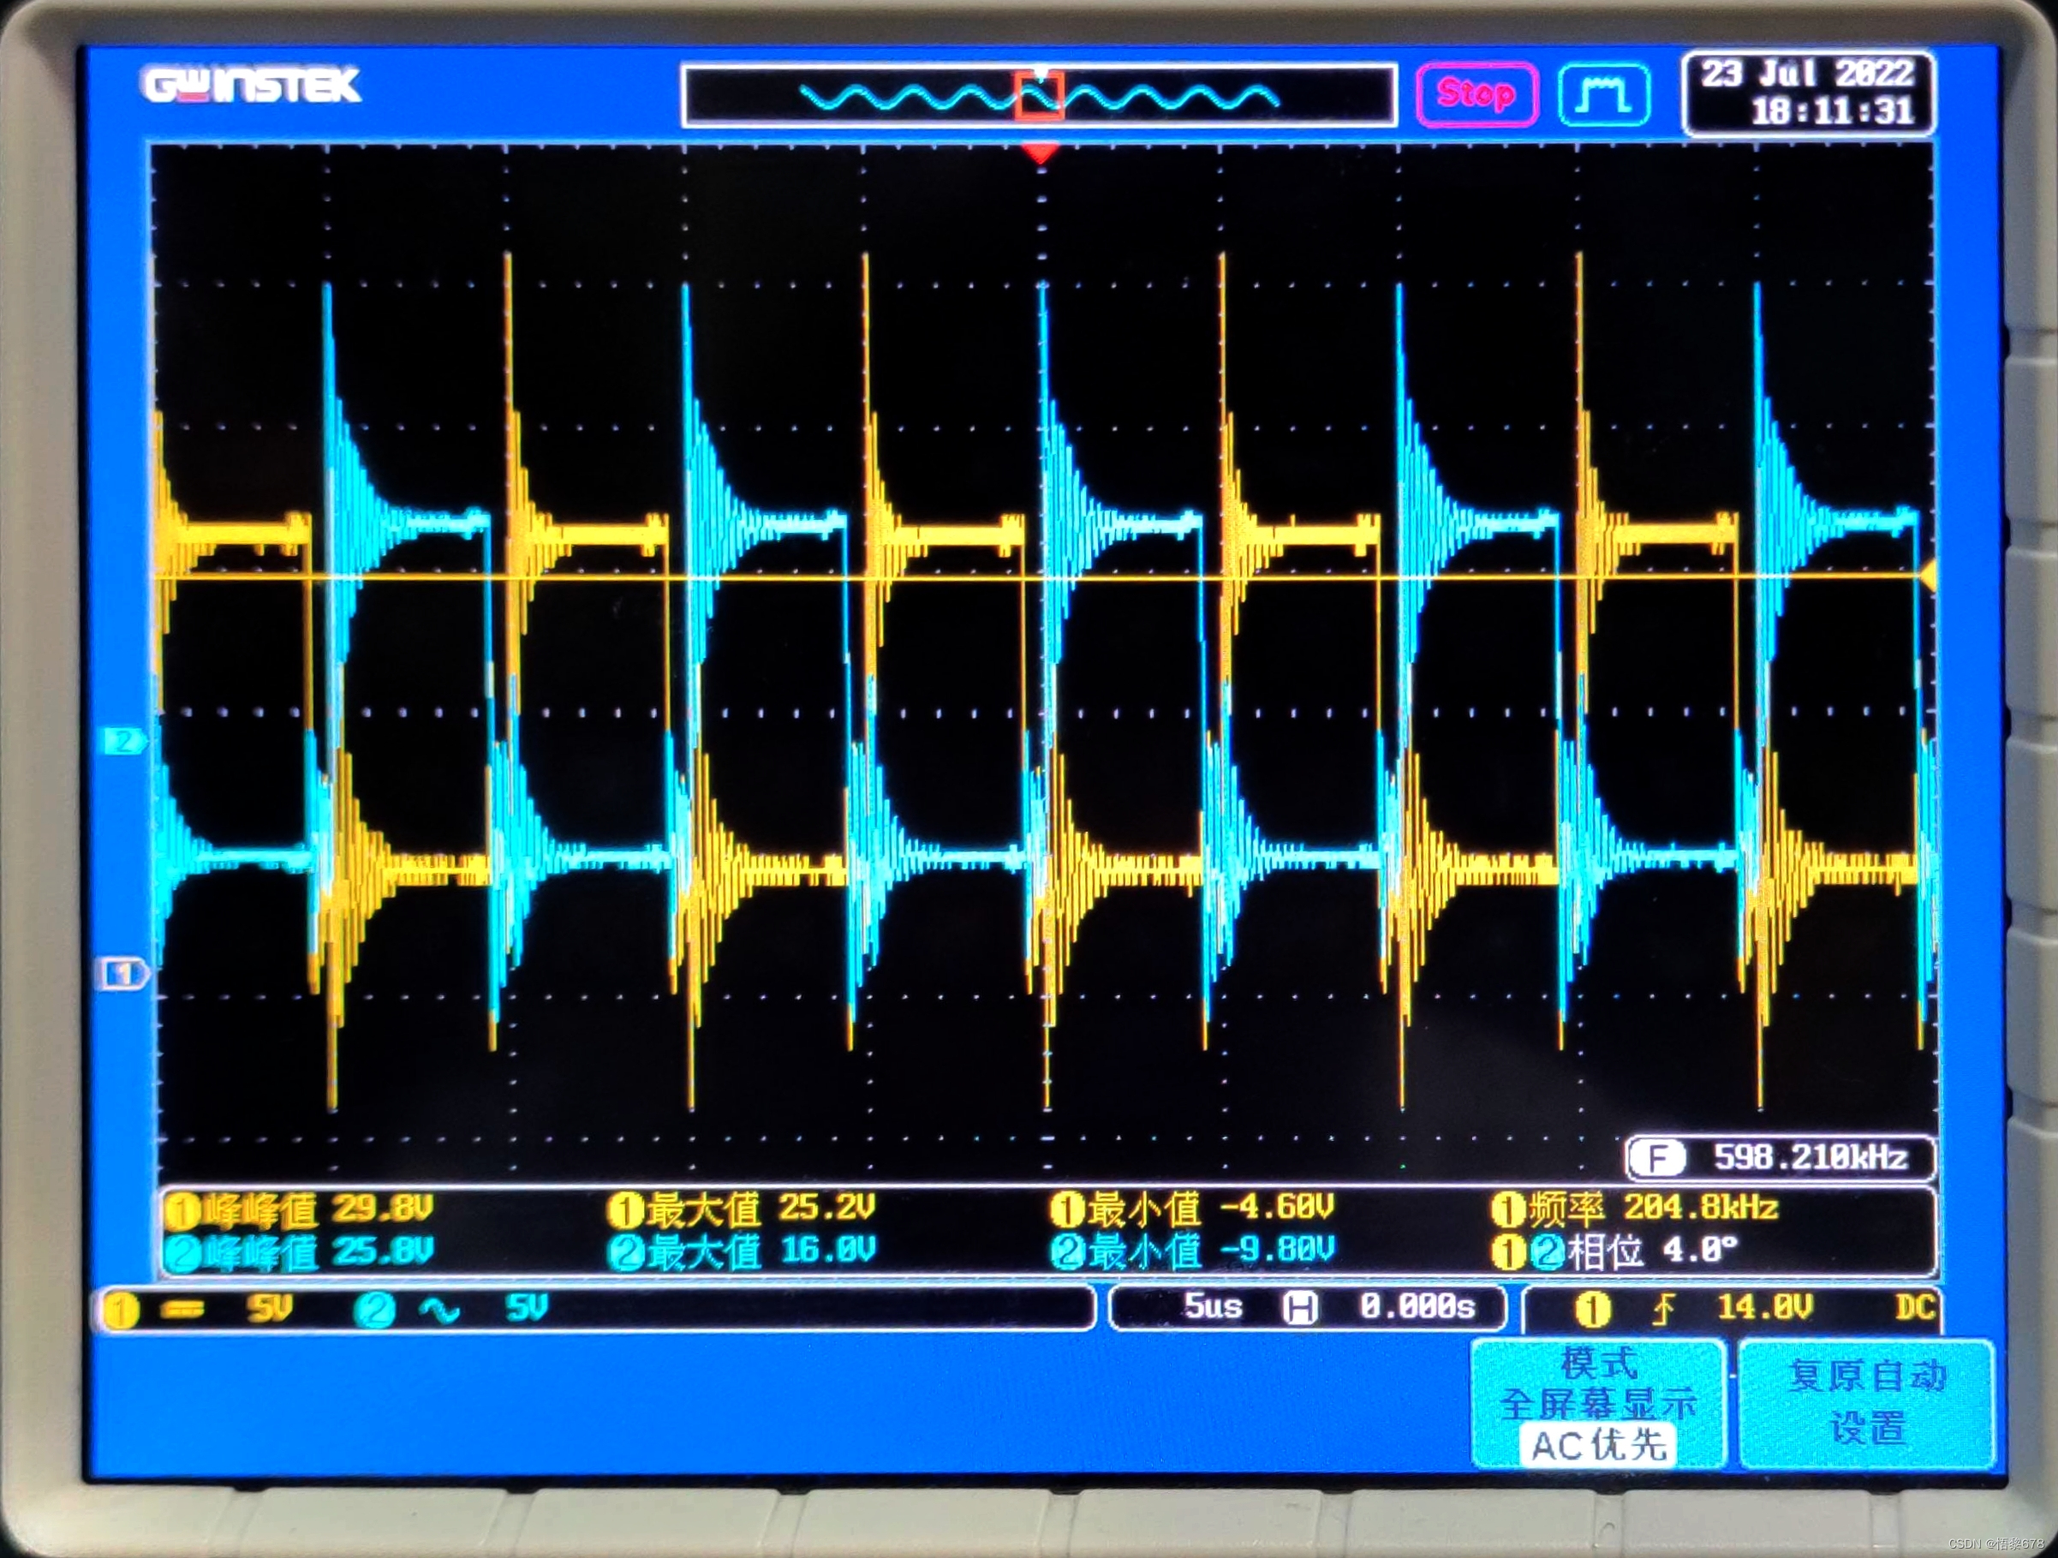
Task: Click the 5us timebase setting
Action: point(1213,1307)
